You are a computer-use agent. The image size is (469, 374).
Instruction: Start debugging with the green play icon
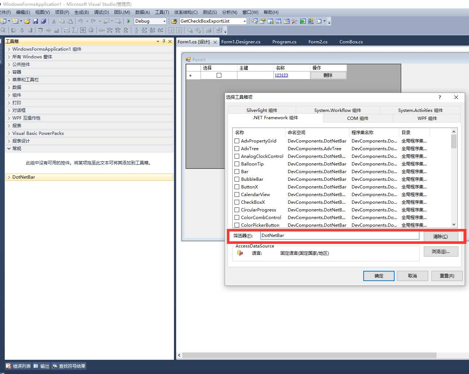click(129, 21)
